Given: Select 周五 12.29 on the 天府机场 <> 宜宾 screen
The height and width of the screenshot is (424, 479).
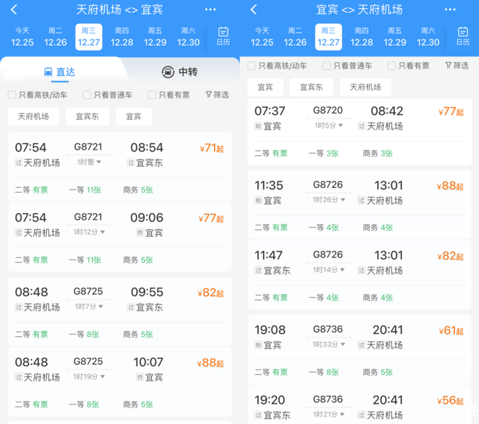Looking at the screenshot, I should (x=155, y=37).
